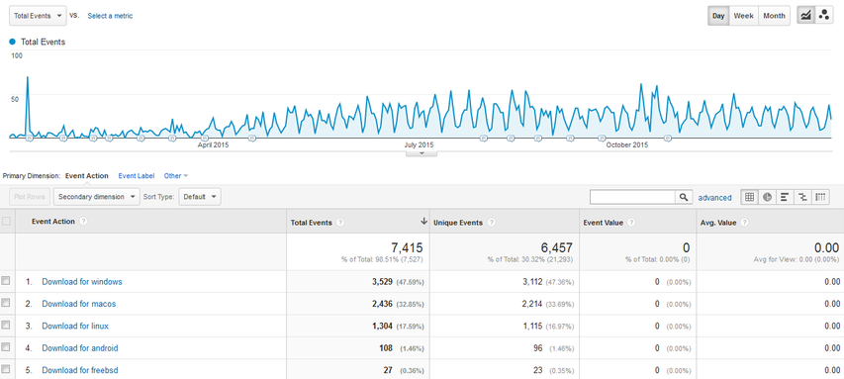Open the Sort Type Default dropdown
The image size is (844, 379).
[199, 197]
